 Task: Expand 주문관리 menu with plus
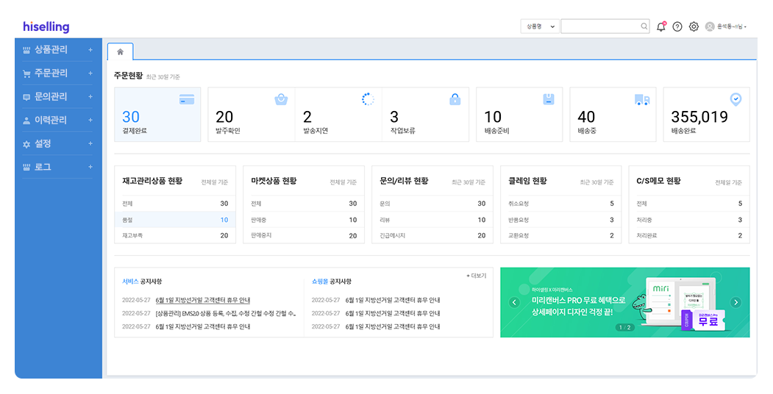[90, 74]
